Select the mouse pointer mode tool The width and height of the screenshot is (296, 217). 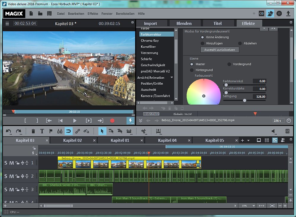click(x=102, y=131)
